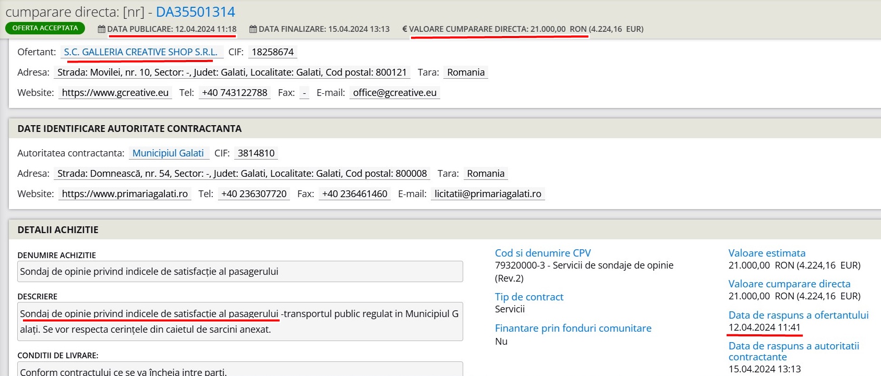Image resolution: width=881 pixels, height=376 pixels.
Task: Open S.C. GALLERIA CREATIVE SHOP S.R.L. supplier link
Action: 140,52
